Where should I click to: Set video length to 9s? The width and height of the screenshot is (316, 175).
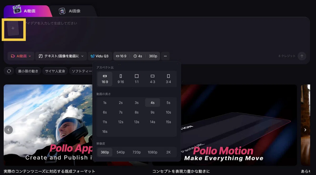tap(152, 112)
